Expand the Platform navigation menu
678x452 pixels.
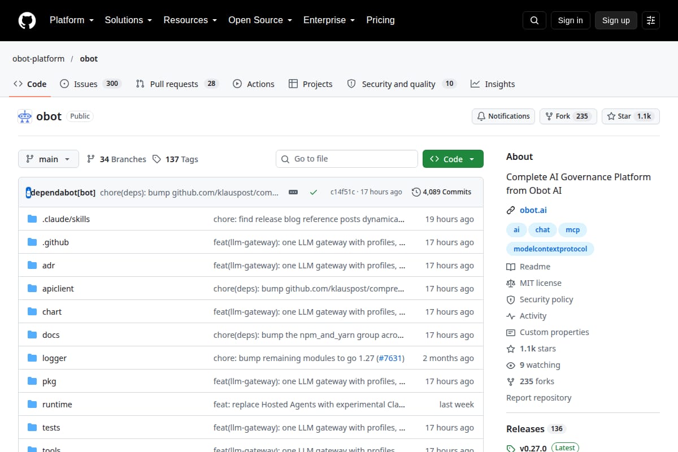pos(71,20)
